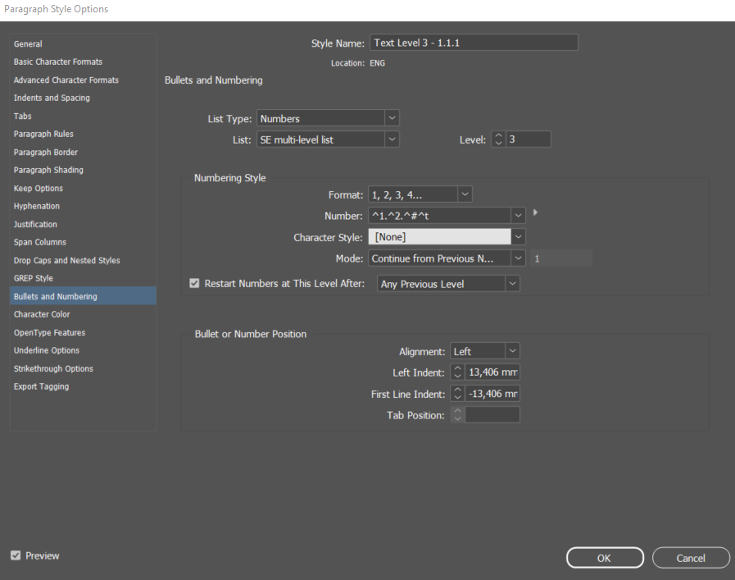Click the Cancel button
This screenshot has width=735, height=580.
tap(691, 557)
